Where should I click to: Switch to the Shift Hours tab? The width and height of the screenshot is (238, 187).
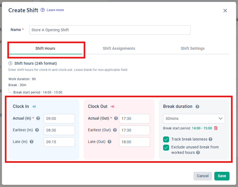click(x=45, y=49)
